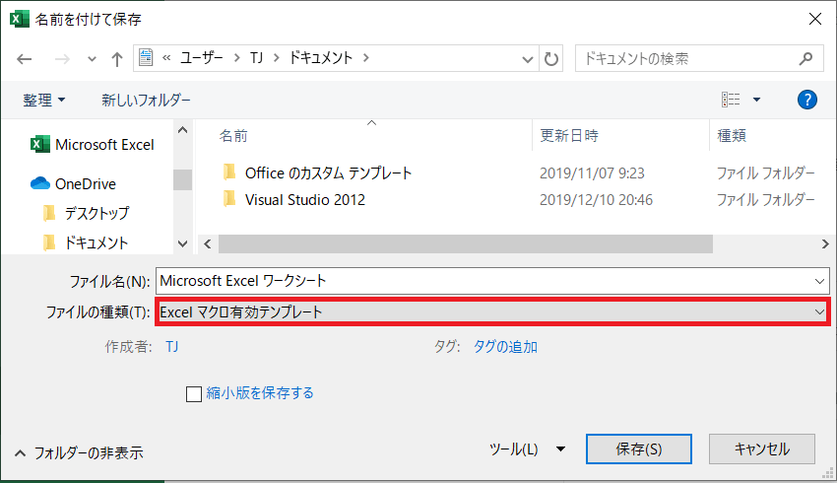Image resolution: width=837 pixels, height=483 pixels.
Task: Sort files by the 更新日時 column header
Action: pyautogui.click(x=569, y=135)
